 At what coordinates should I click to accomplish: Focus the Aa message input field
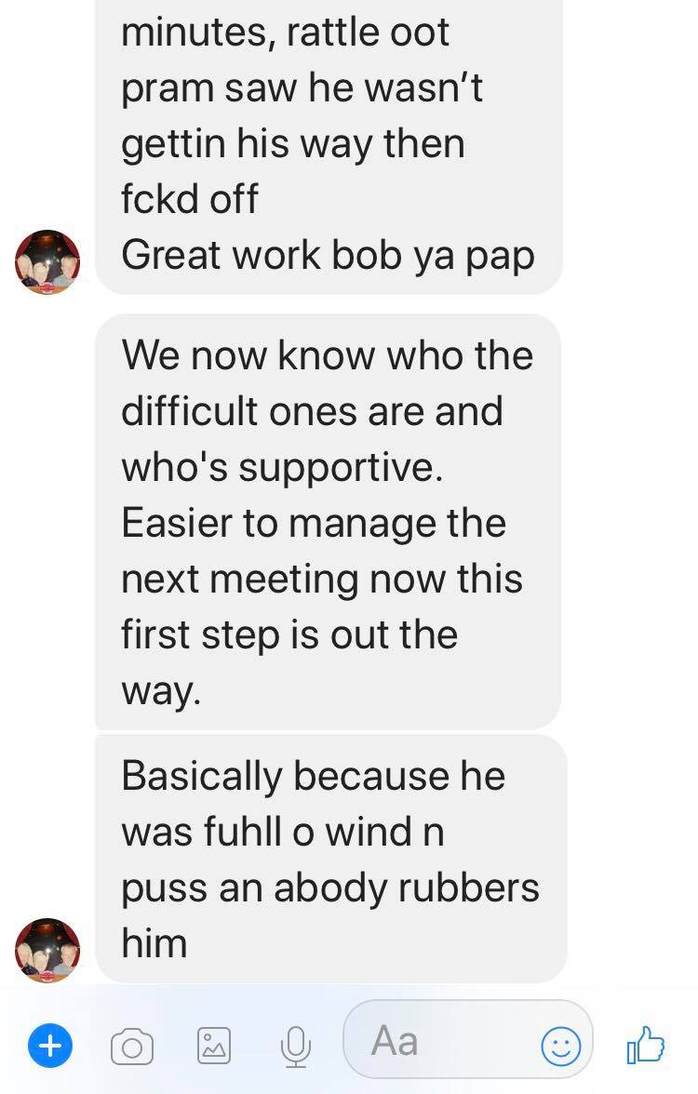pos(467,1040)
